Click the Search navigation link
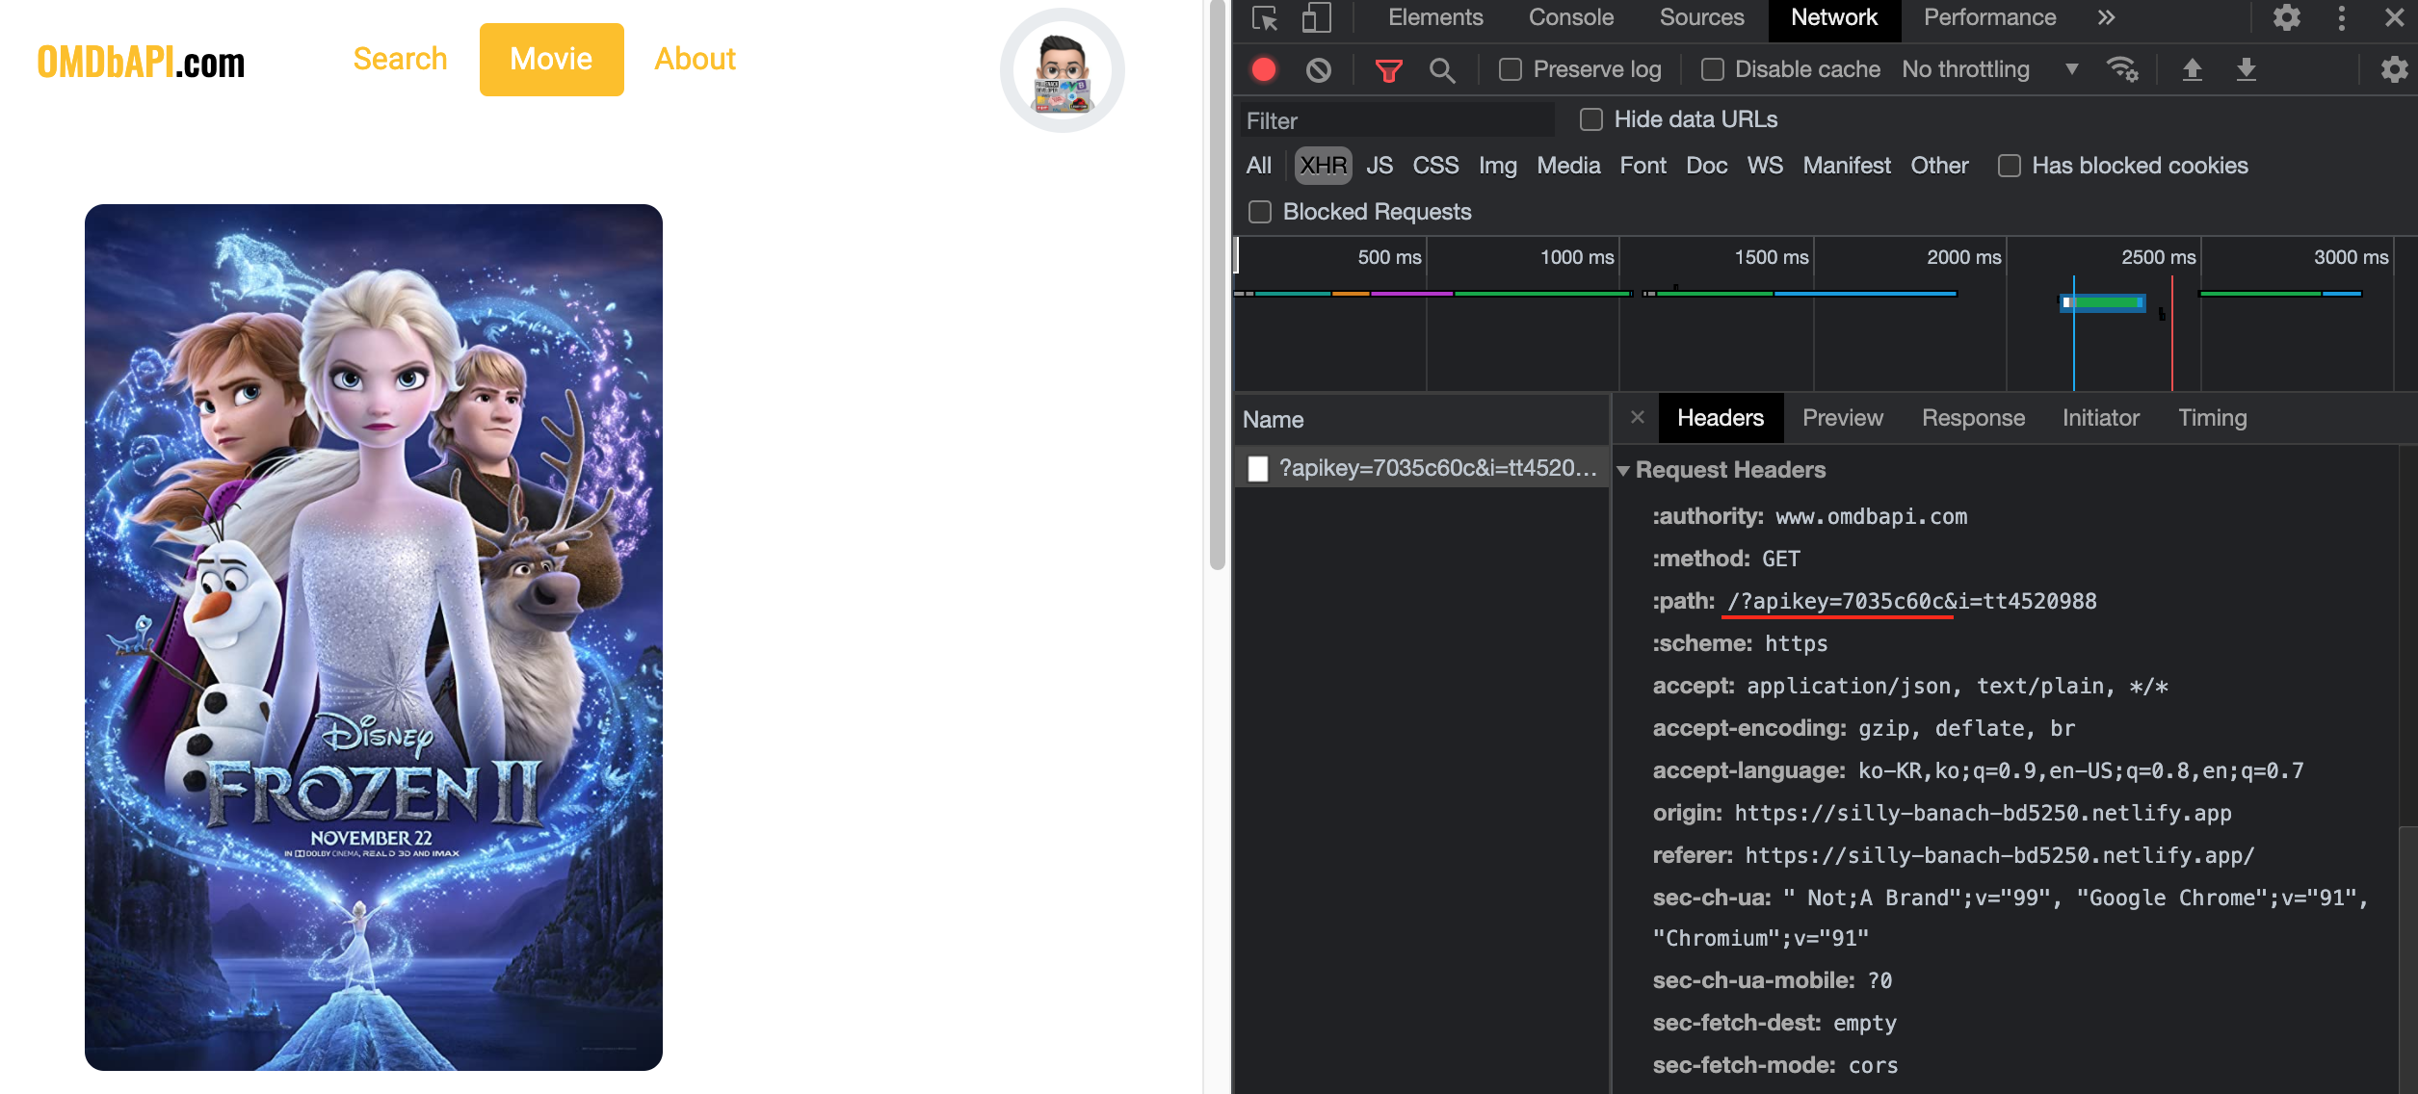 click(400, 59)
